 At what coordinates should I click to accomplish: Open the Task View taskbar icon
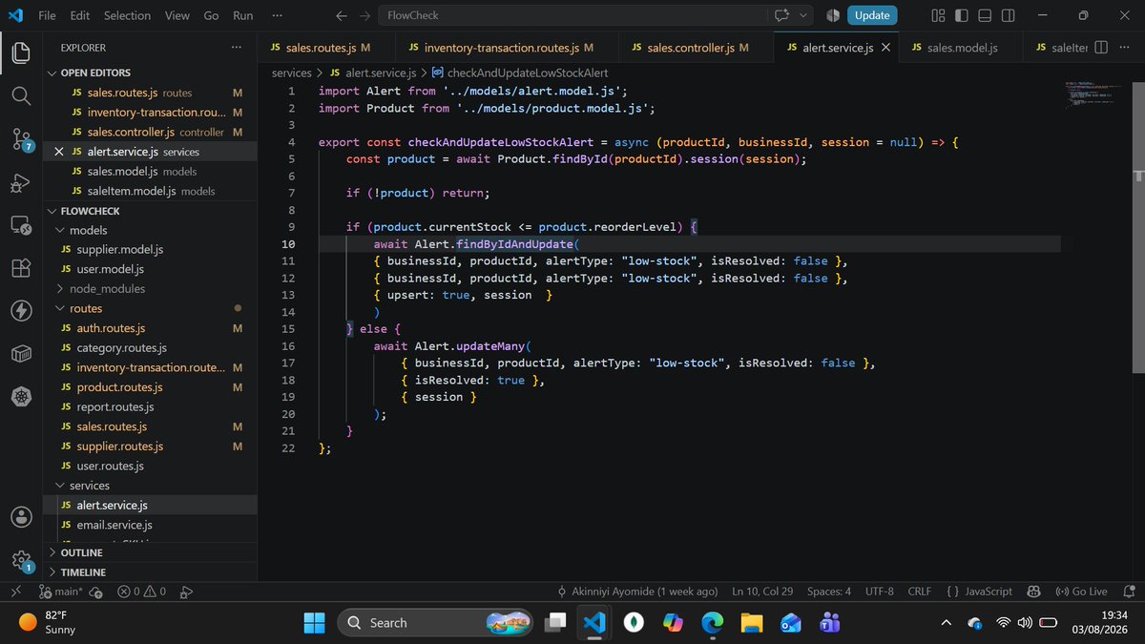553,623
